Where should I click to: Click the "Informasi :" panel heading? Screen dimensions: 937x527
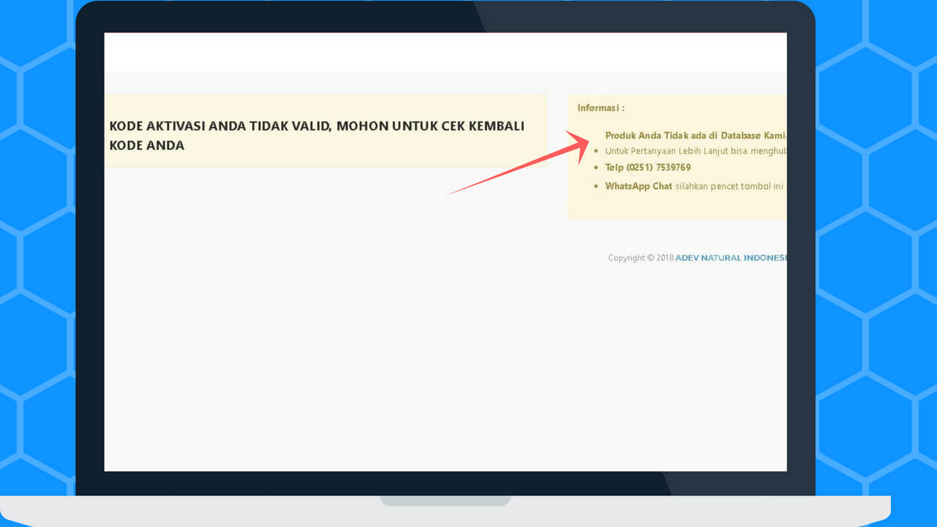[600, 108]
